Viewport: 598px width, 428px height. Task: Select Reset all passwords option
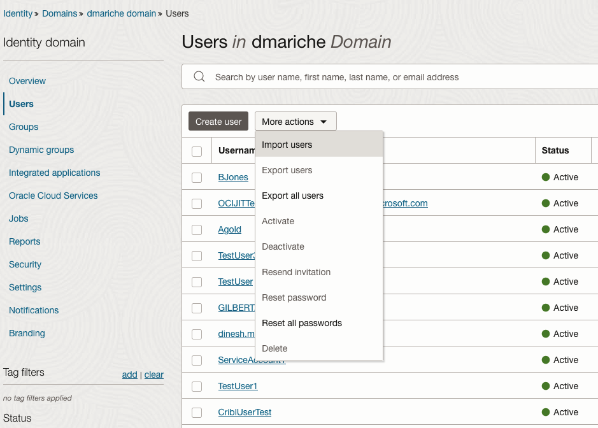tap(301, 323)
